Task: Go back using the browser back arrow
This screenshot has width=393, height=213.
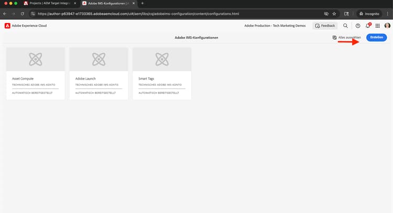Action: (5, 14)
